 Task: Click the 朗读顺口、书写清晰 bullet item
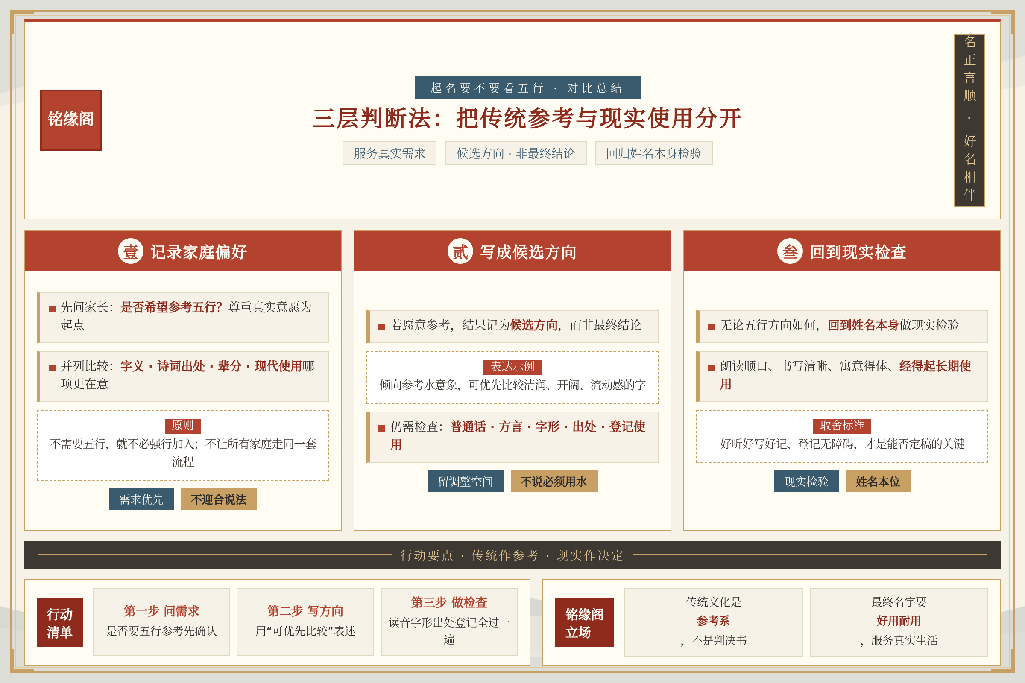point(842,376)
